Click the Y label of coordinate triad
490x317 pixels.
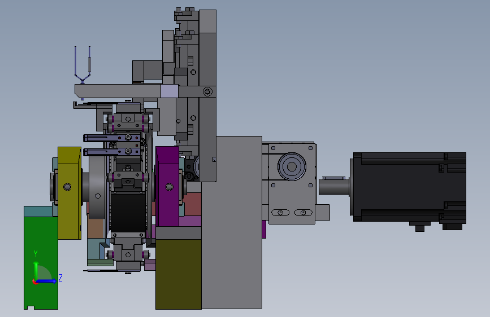click(35, 253)
